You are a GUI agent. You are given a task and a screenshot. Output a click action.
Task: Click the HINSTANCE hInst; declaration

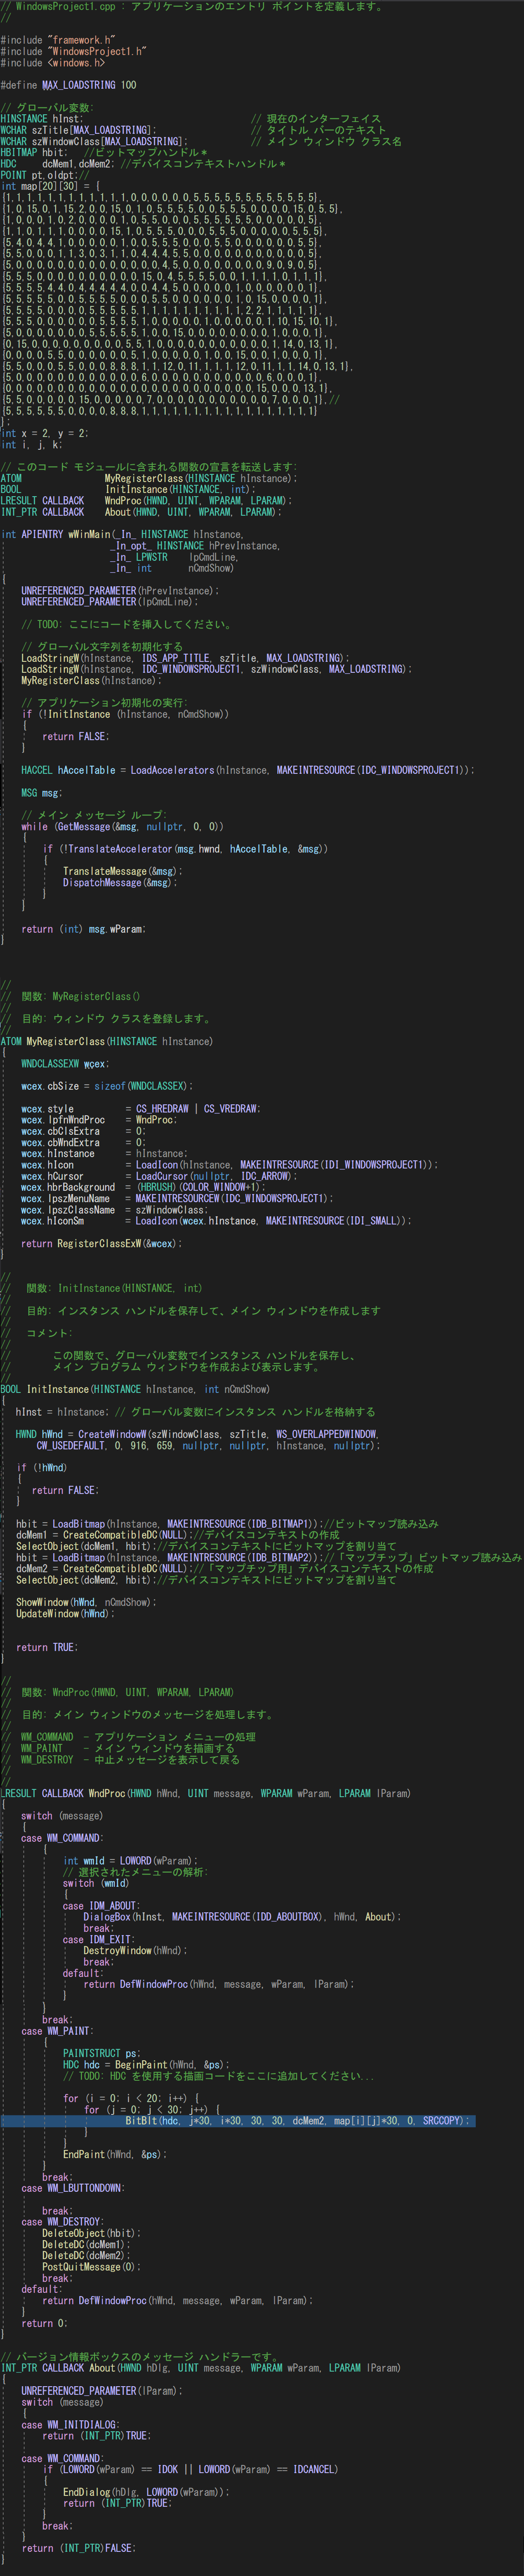43,119
